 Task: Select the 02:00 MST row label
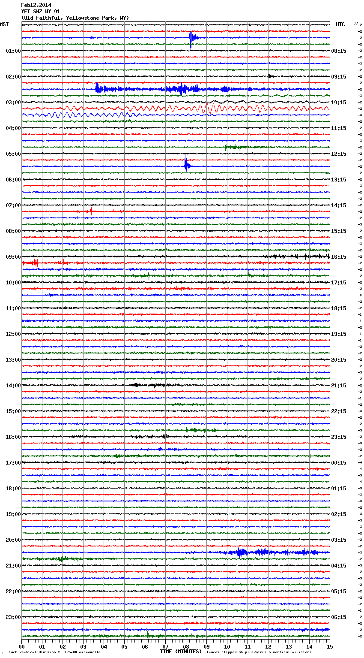pos(13,77)
